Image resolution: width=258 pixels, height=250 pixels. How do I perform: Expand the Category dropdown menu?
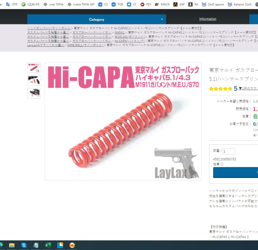[96, 19]
